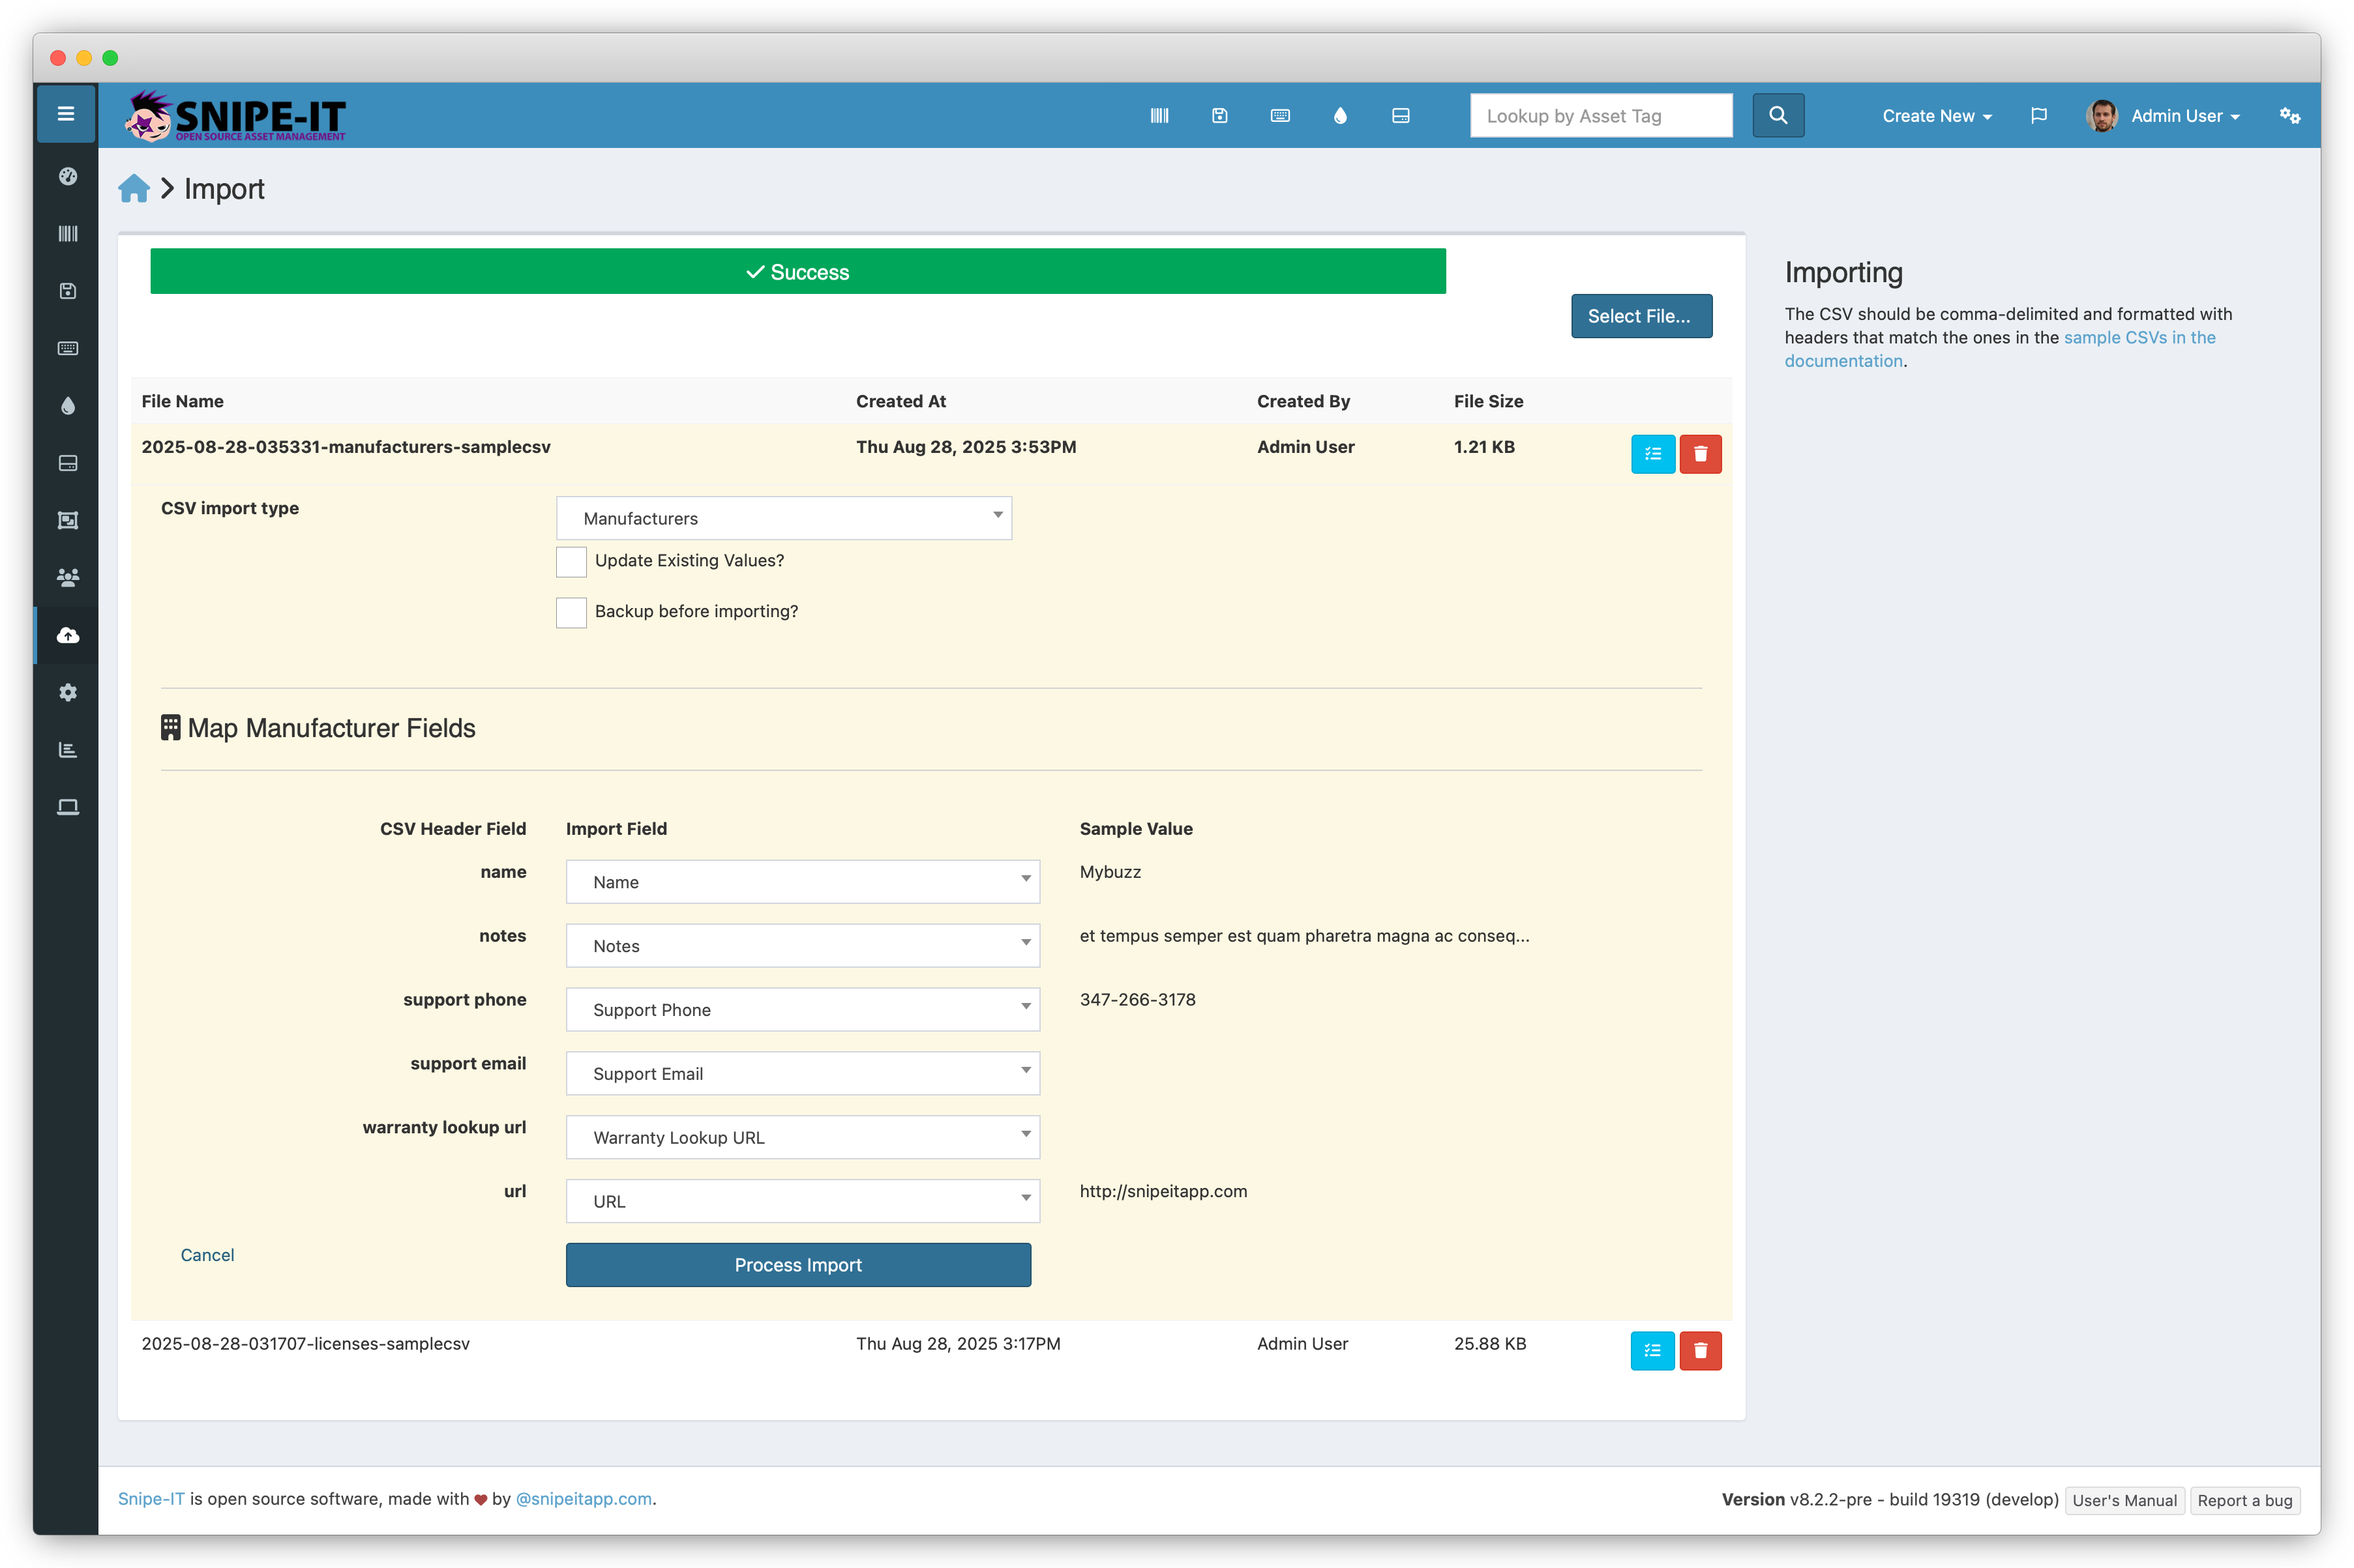The width and height of the screenshot is (2354, 1568).
Task: Open Reports via sidebar chart icon
Action: tap(68, 750)
